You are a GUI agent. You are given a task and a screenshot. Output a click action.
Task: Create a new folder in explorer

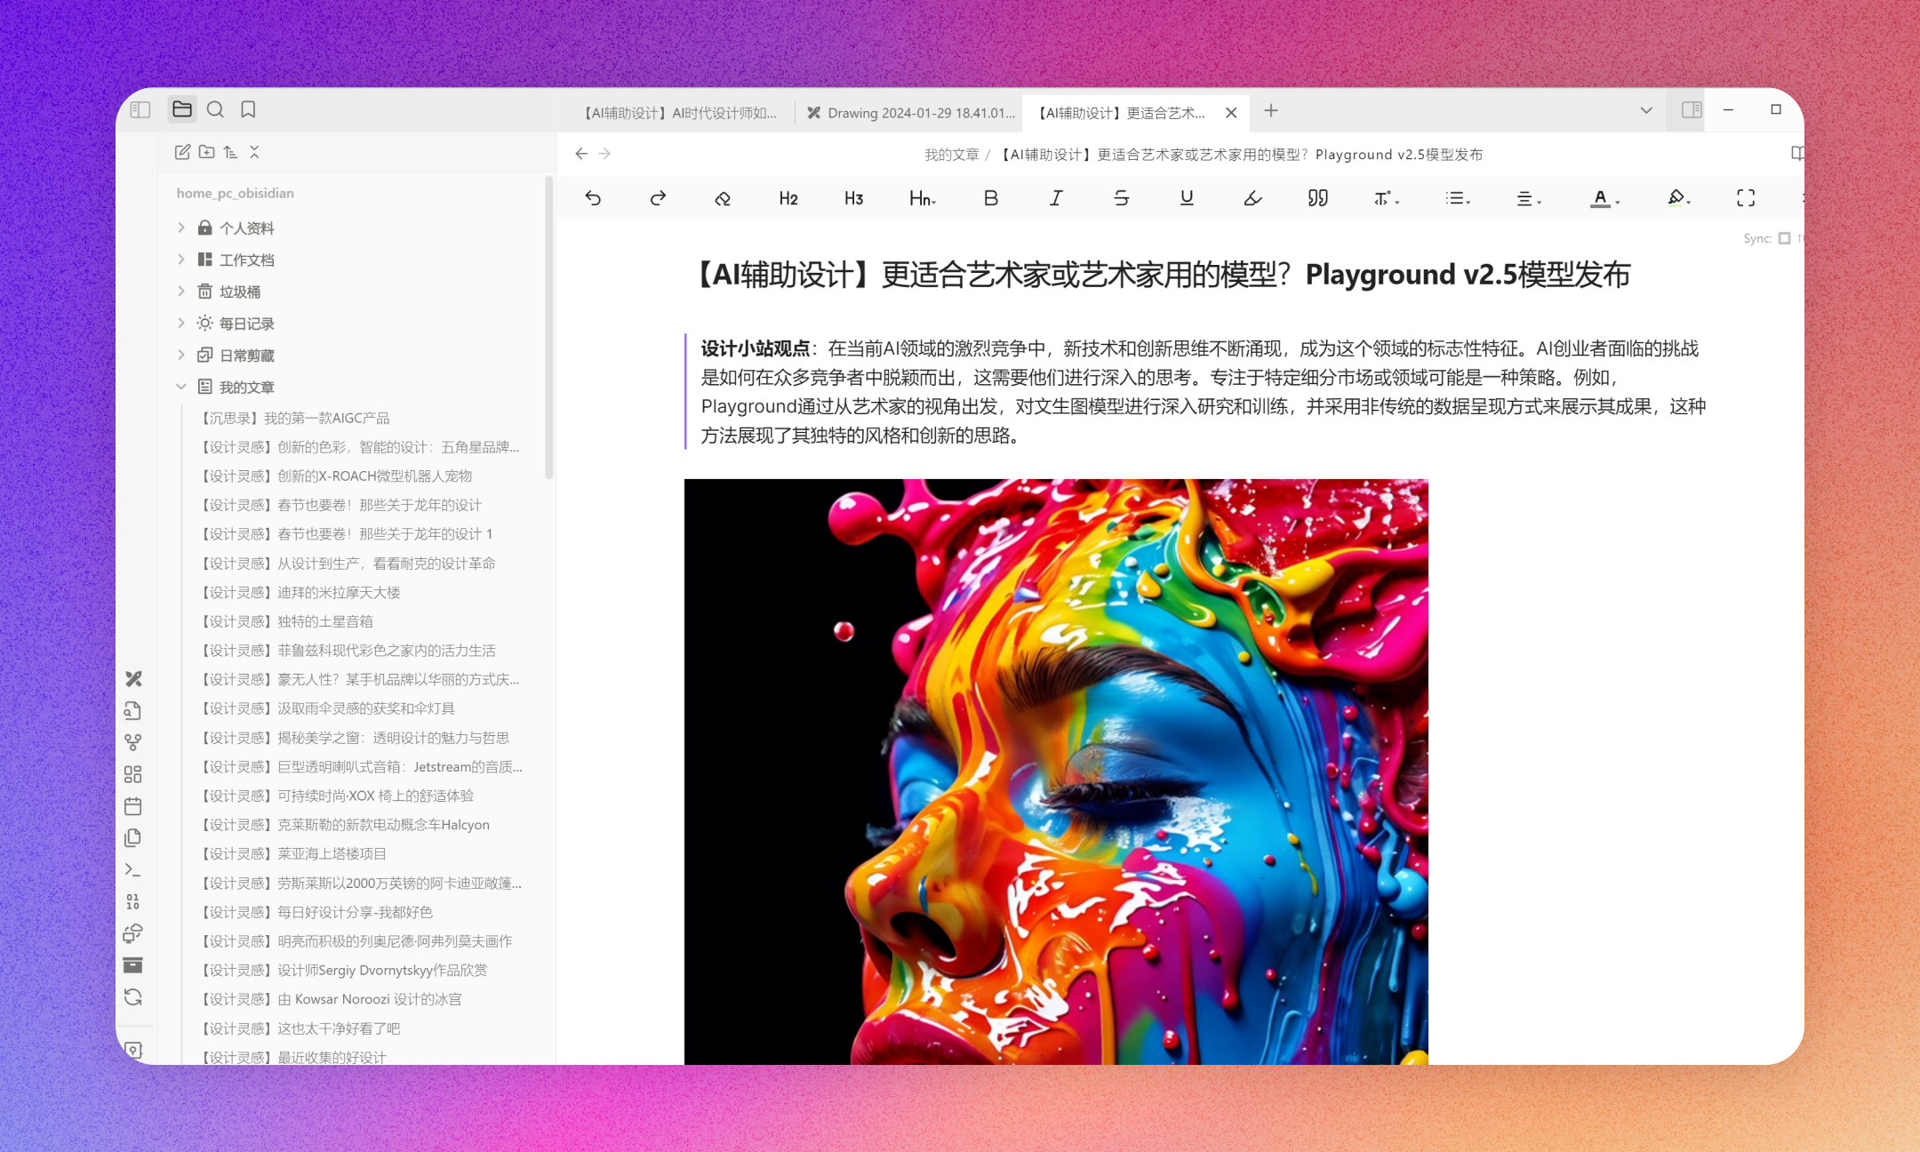pos(206,152)
